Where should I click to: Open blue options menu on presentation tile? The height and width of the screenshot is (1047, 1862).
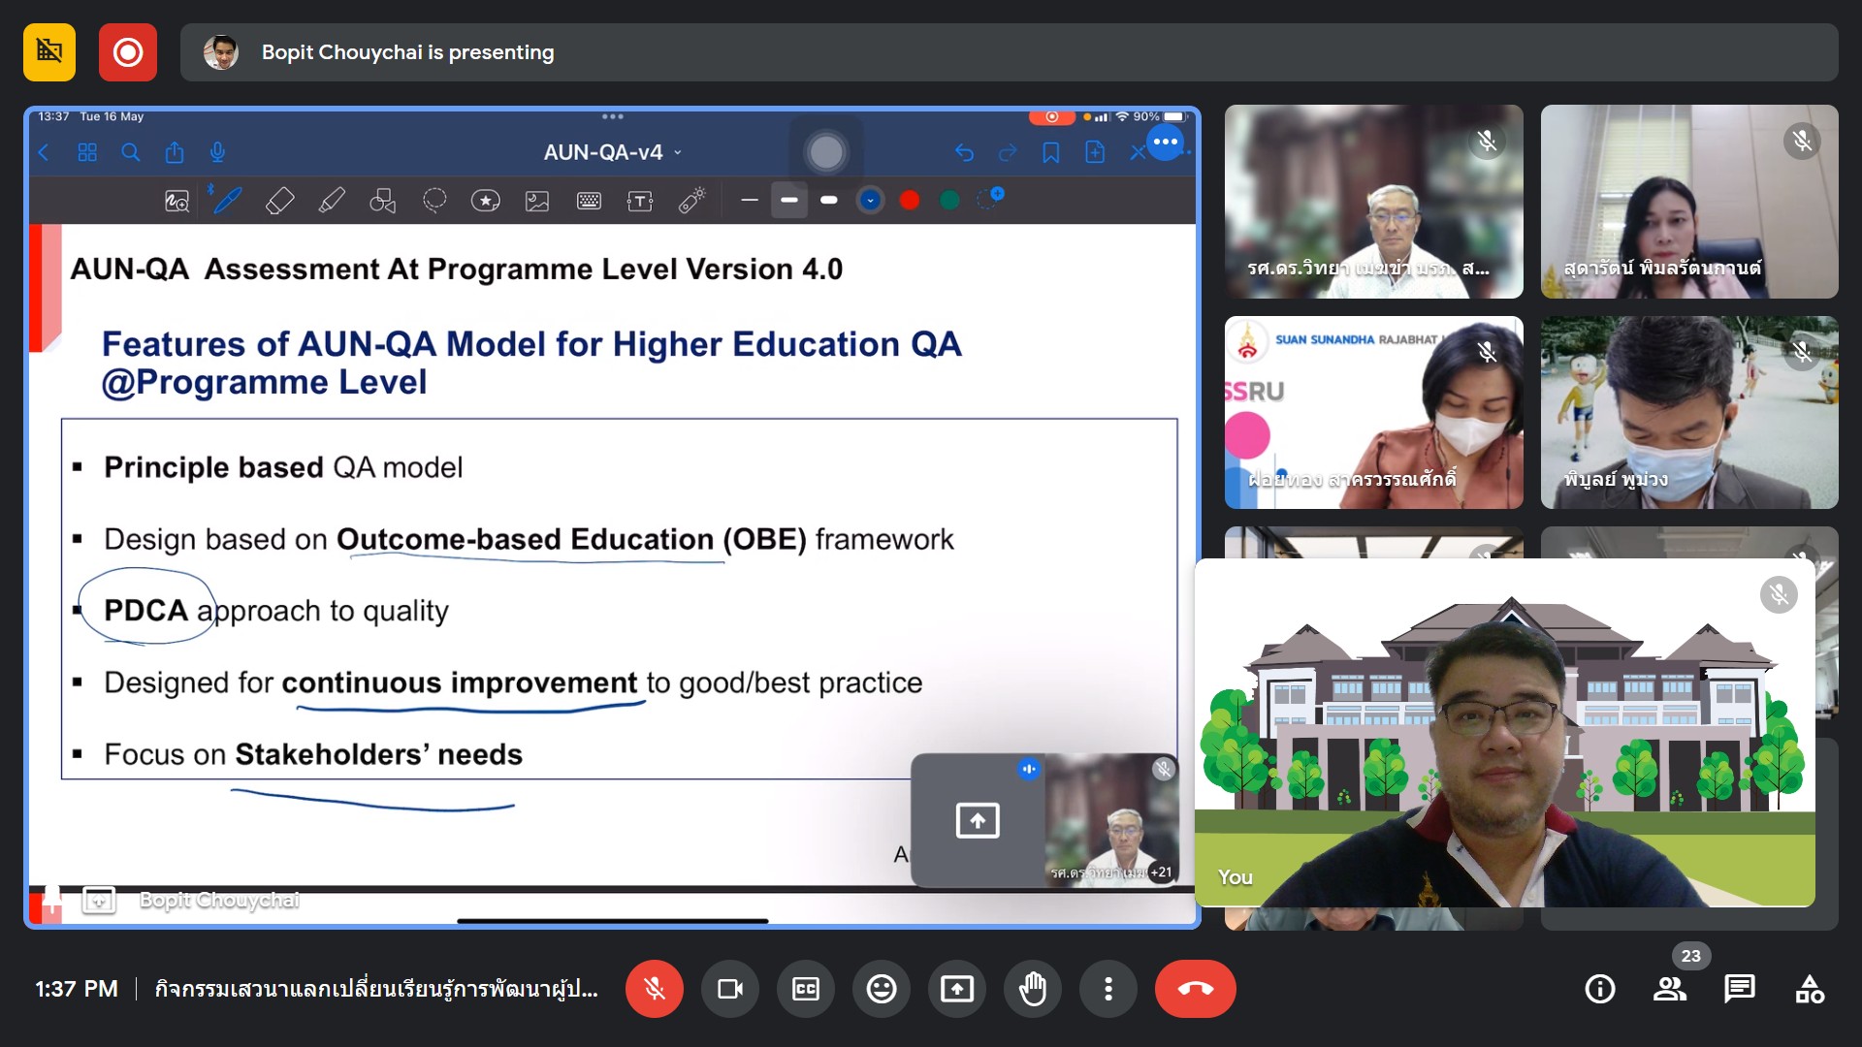(x=1165, y=143)
